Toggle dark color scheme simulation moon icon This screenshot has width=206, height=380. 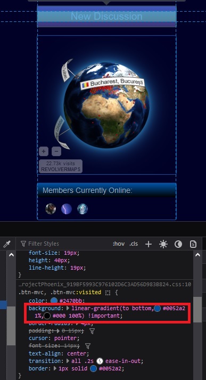click(x=178, y=244)
